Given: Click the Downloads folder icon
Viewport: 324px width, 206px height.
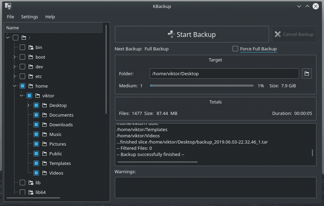Looking at the screenshot, I should 45,125.
